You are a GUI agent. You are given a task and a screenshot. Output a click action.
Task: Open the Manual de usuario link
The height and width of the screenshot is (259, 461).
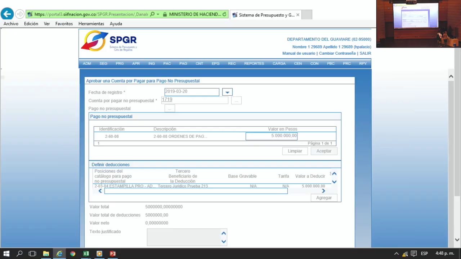(x=299, y=53)
